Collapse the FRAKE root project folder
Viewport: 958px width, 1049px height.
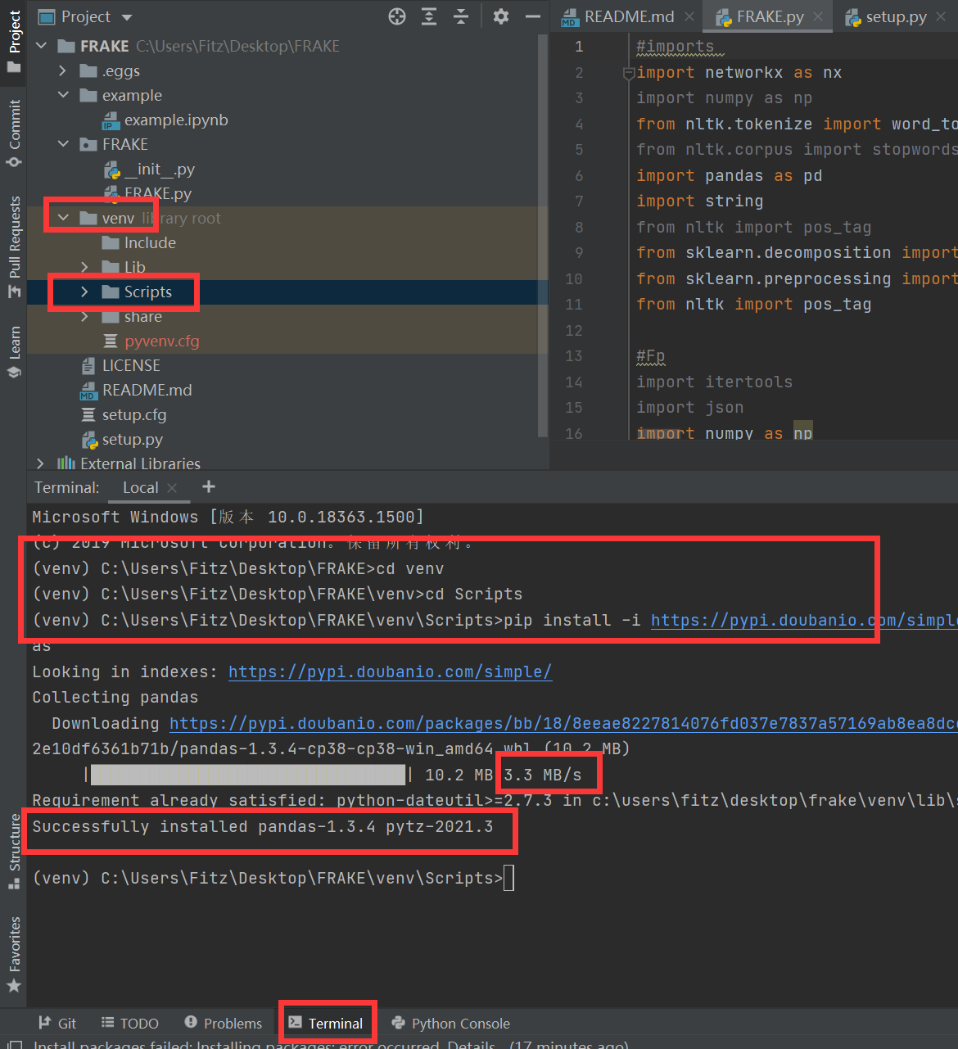[42, 46]
